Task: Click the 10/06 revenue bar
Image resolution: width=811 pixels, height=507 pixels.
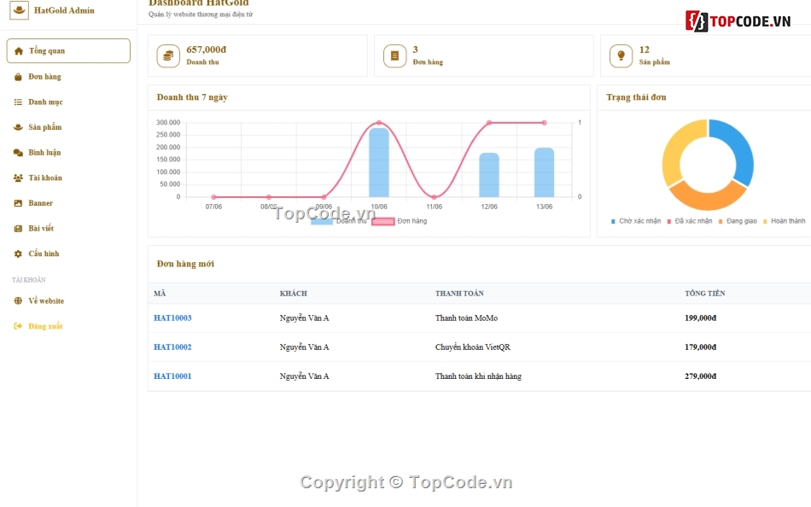Action: pos(379,163)
